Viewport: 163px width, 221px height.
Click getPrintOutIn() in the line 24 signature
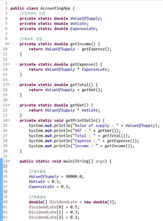[x=83, y=120]
